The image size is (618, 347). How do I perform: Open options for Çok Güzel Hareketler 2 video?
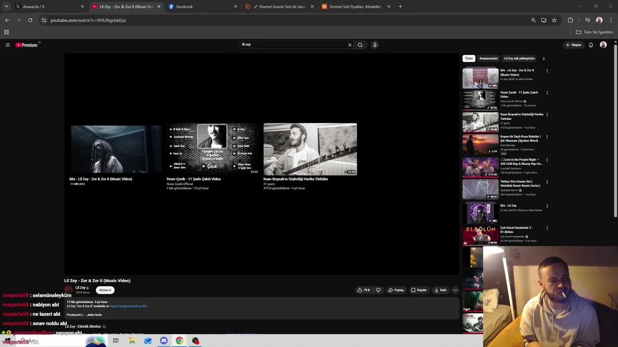(x=547, y=228)
